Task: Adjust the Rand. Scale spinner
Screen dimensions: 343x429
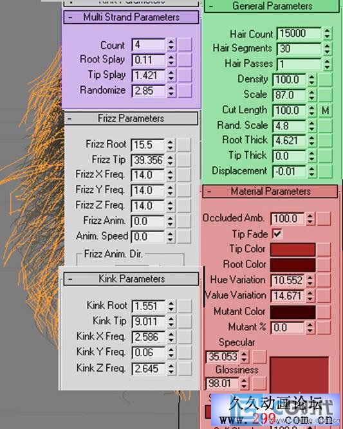Action: (312, 126)
